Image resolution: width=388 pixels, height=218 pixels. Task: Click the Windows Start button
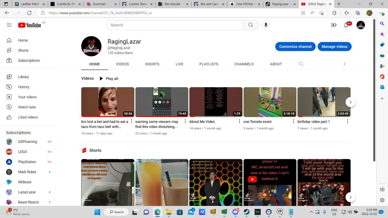click(x=97, y=212)
